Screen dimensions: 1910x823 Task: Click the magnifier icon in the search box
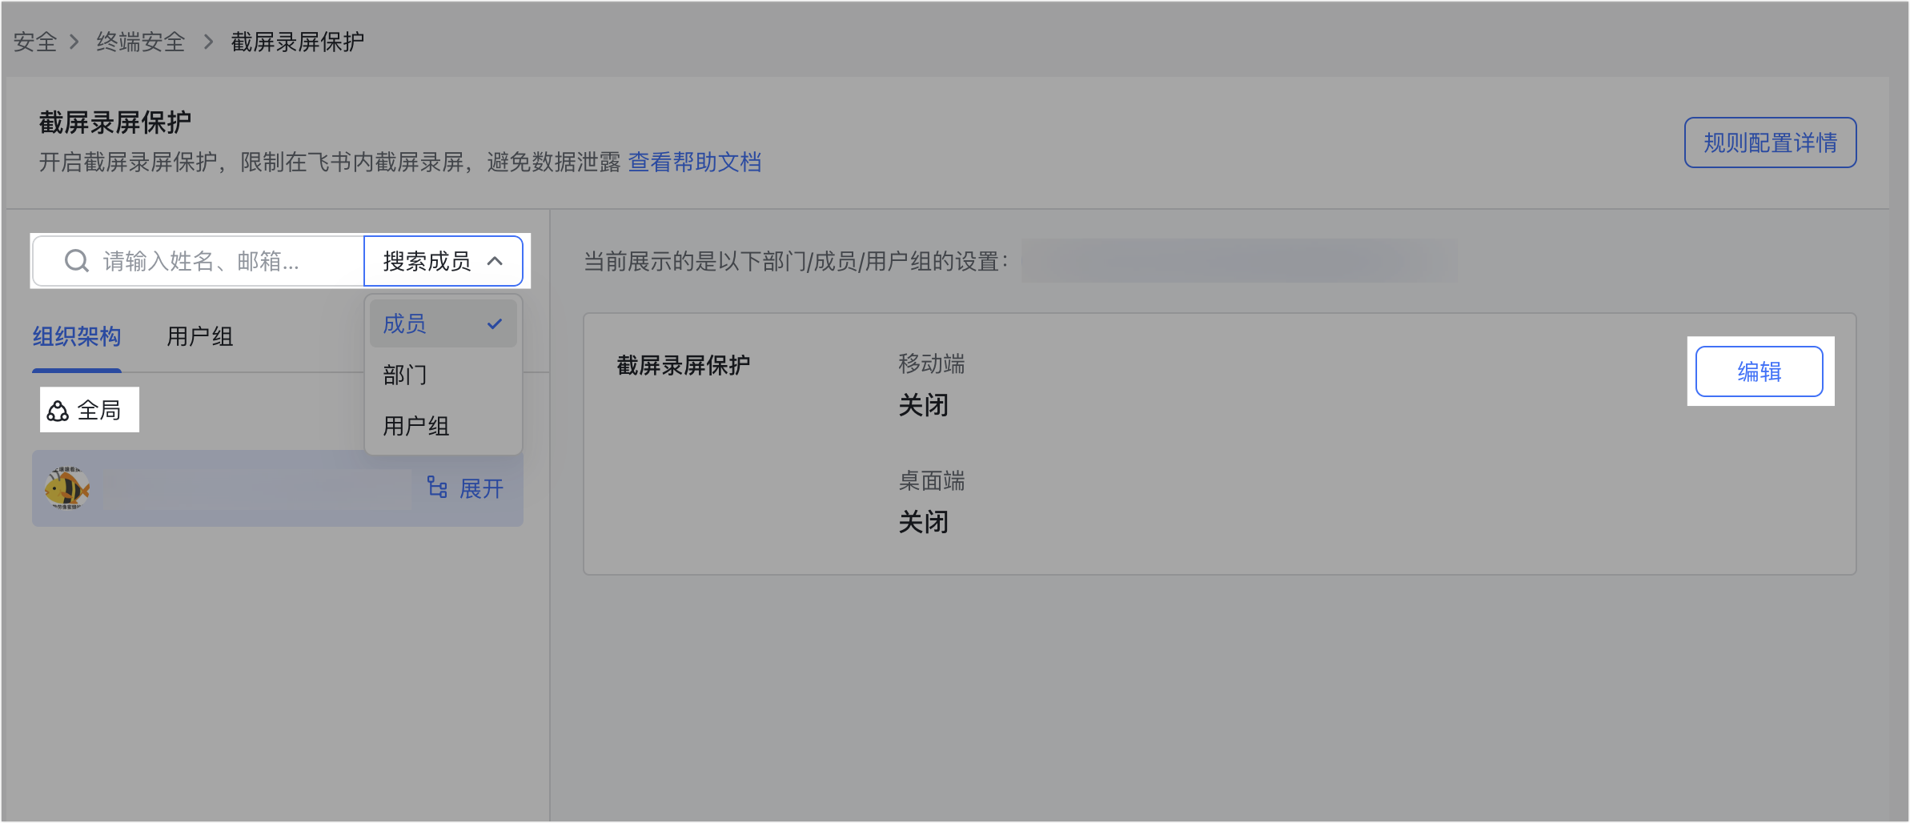pos(77,261)
